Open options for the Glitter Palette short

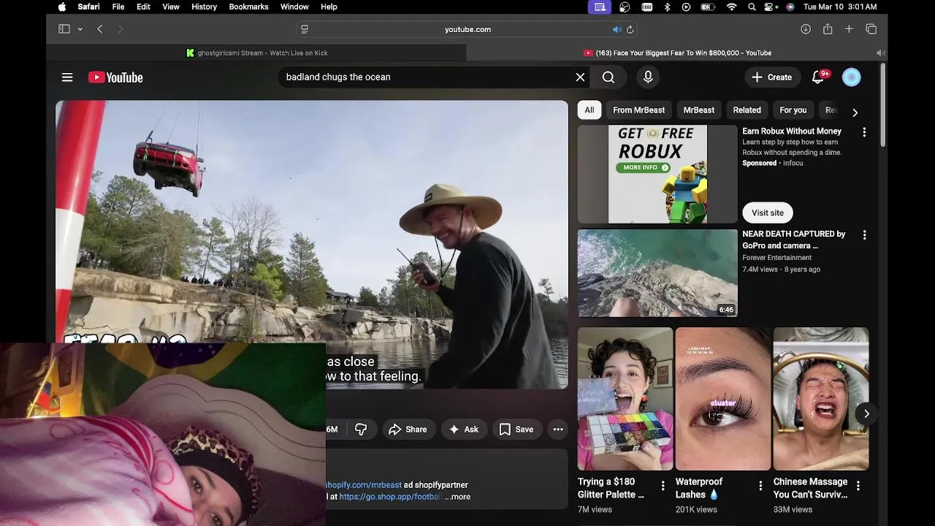pyautogui.click(x=663, y=486)
